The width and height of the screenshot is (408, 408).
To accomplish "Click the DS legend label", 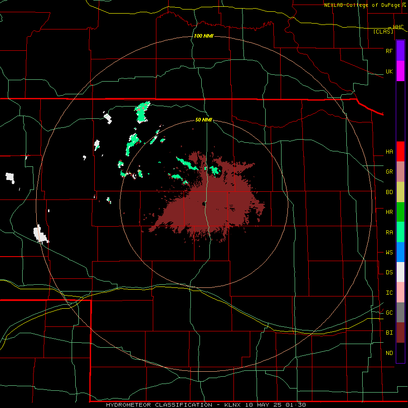I will click(389, 272).
